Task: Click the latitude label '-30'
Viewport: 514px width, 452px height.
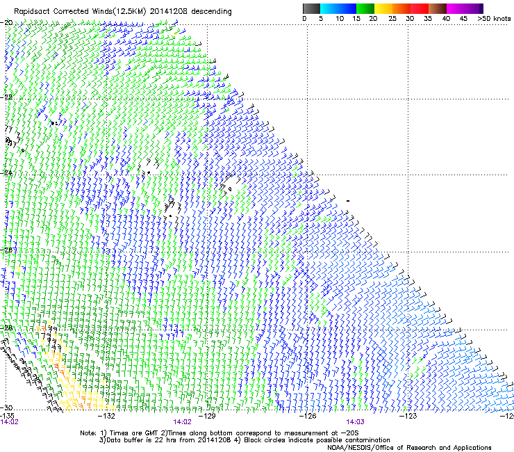Action: (7, 407)
